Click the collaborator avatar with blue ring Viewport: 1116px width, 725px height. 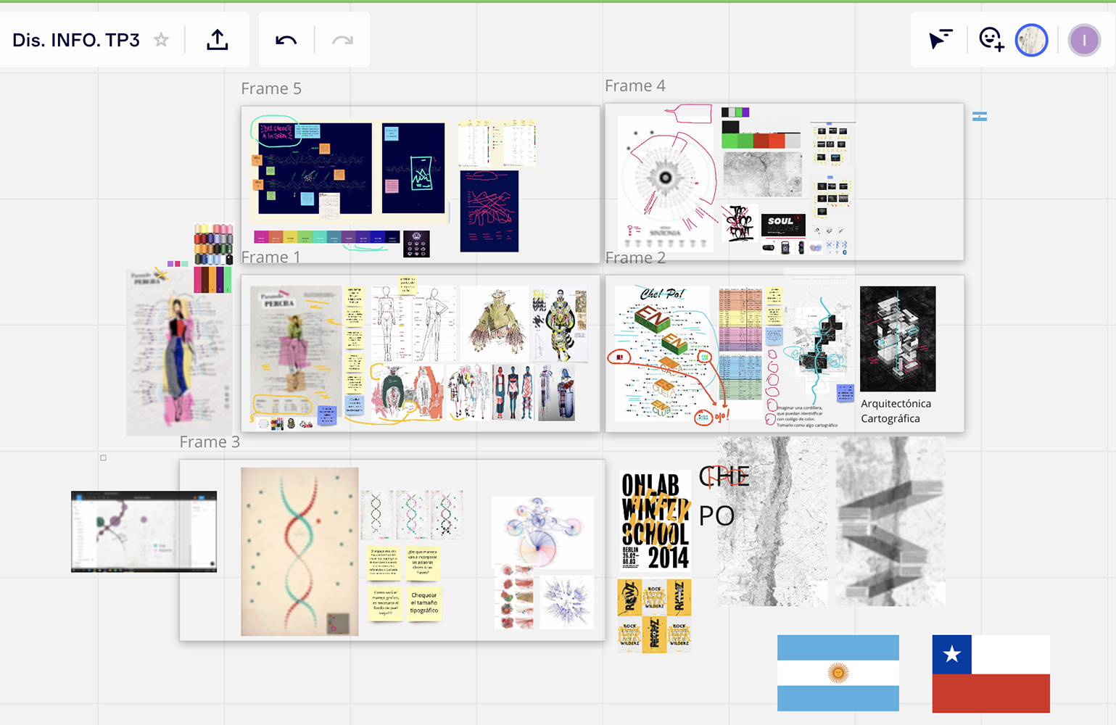click(1031, 40)
